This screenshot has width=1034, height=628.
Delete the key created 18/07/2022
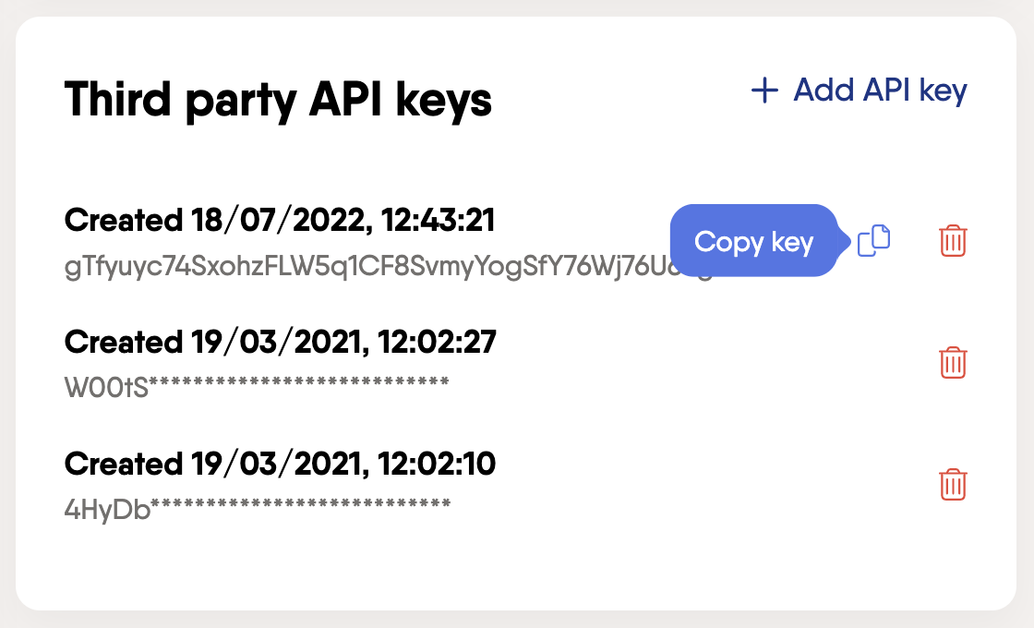(x=953, y=241)
